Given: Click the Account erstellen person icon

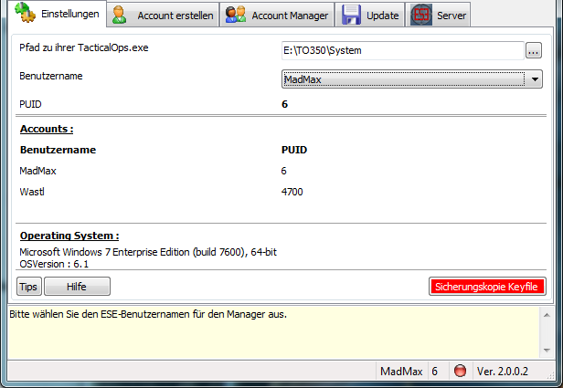Looking at the screenshot, I should coord(119,15).
